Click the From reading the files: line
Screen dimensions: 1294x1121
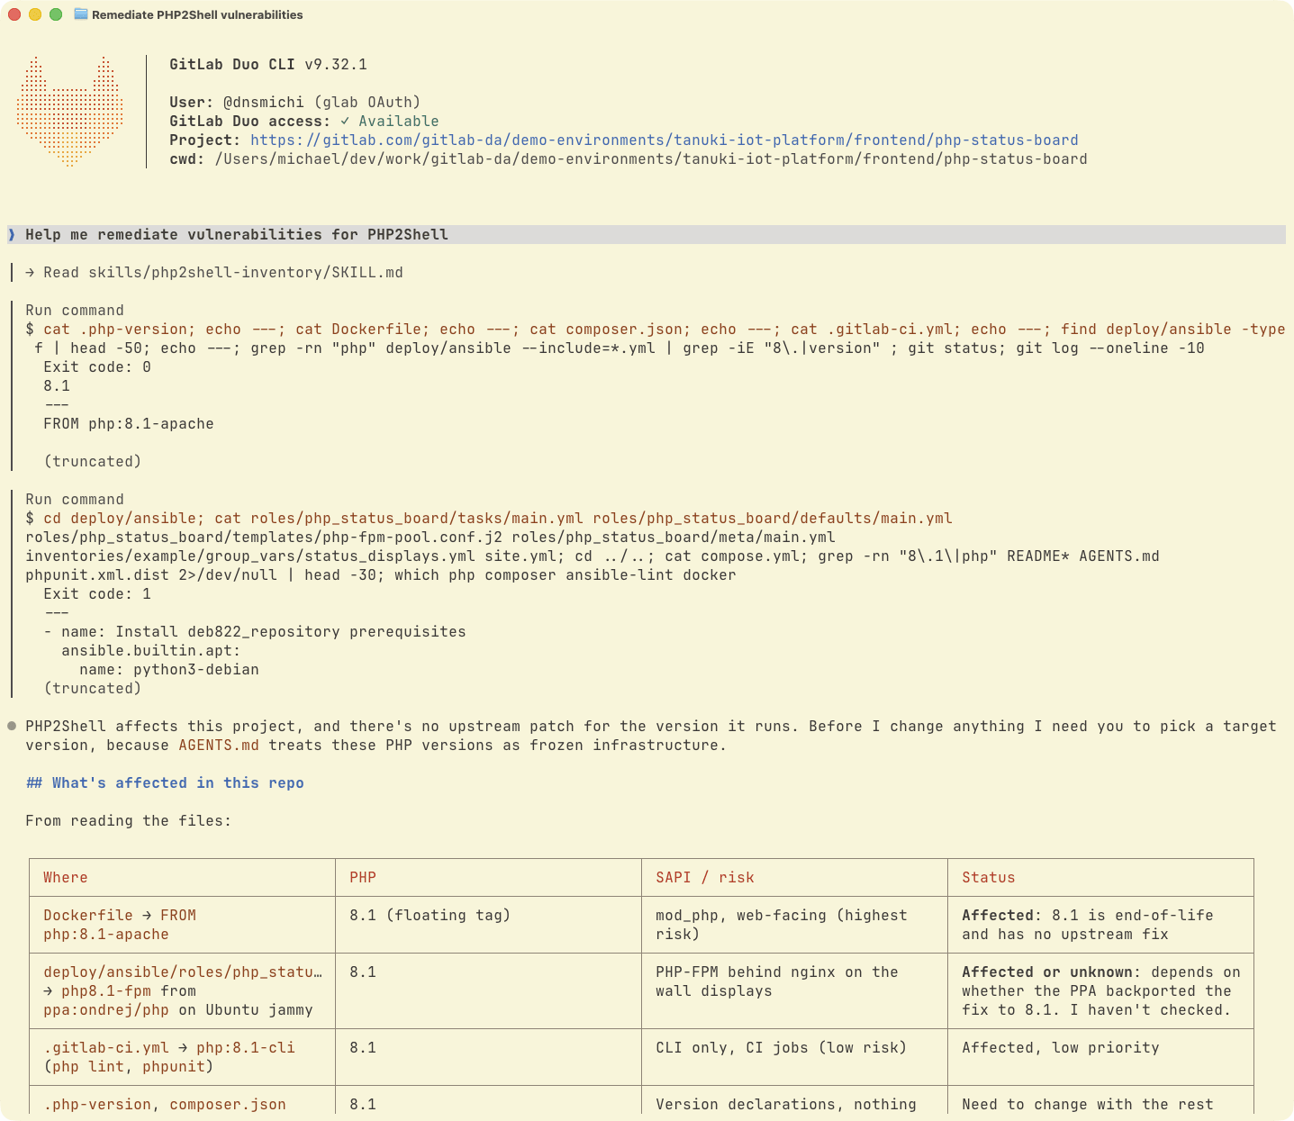pos(129,820)
